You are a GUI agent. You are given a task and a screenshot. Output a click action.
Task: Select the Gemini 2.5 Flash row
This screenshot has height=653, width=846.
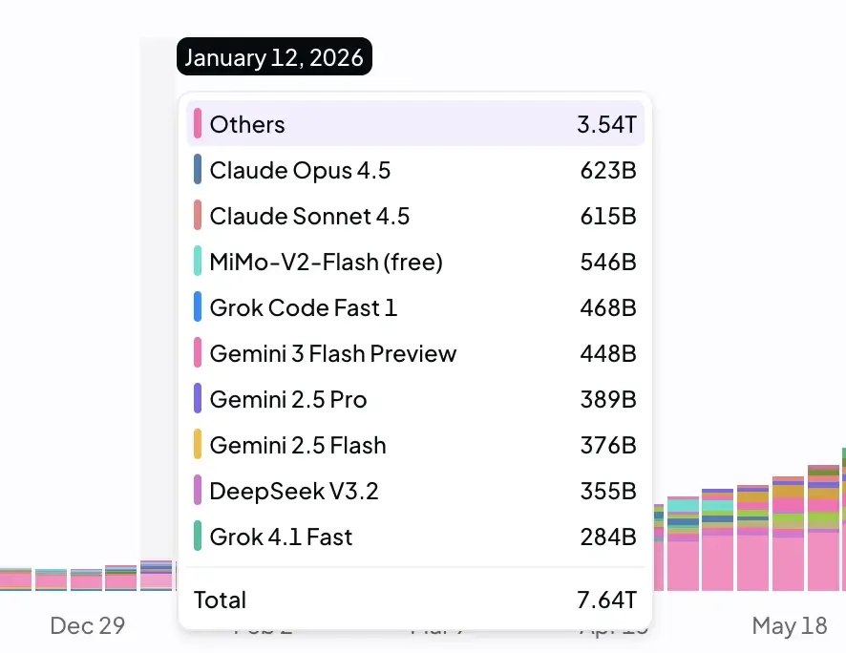pyautogui.click(x=415, y=444)
